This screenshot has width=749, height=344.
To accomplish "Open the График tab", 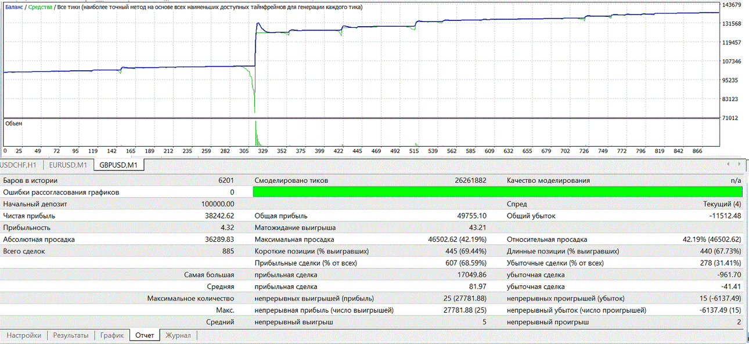I will (x=112, y=335).
